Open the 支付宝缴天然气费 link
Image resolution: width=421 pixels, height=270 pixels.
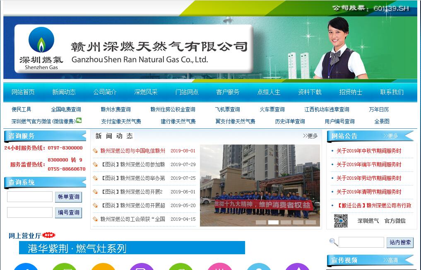pyautogui.click(x=121, y=121)
